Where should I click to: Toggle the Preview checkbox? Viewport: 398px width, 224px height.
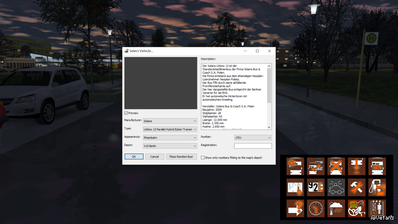click(x=126, y=113)
